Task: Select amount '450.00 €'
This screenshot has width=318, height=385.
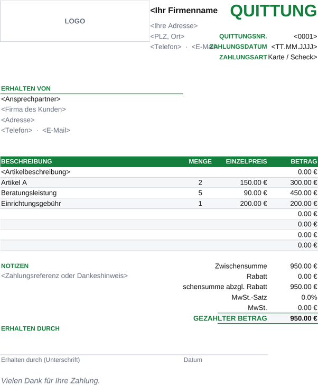Action: coord(304,193)
